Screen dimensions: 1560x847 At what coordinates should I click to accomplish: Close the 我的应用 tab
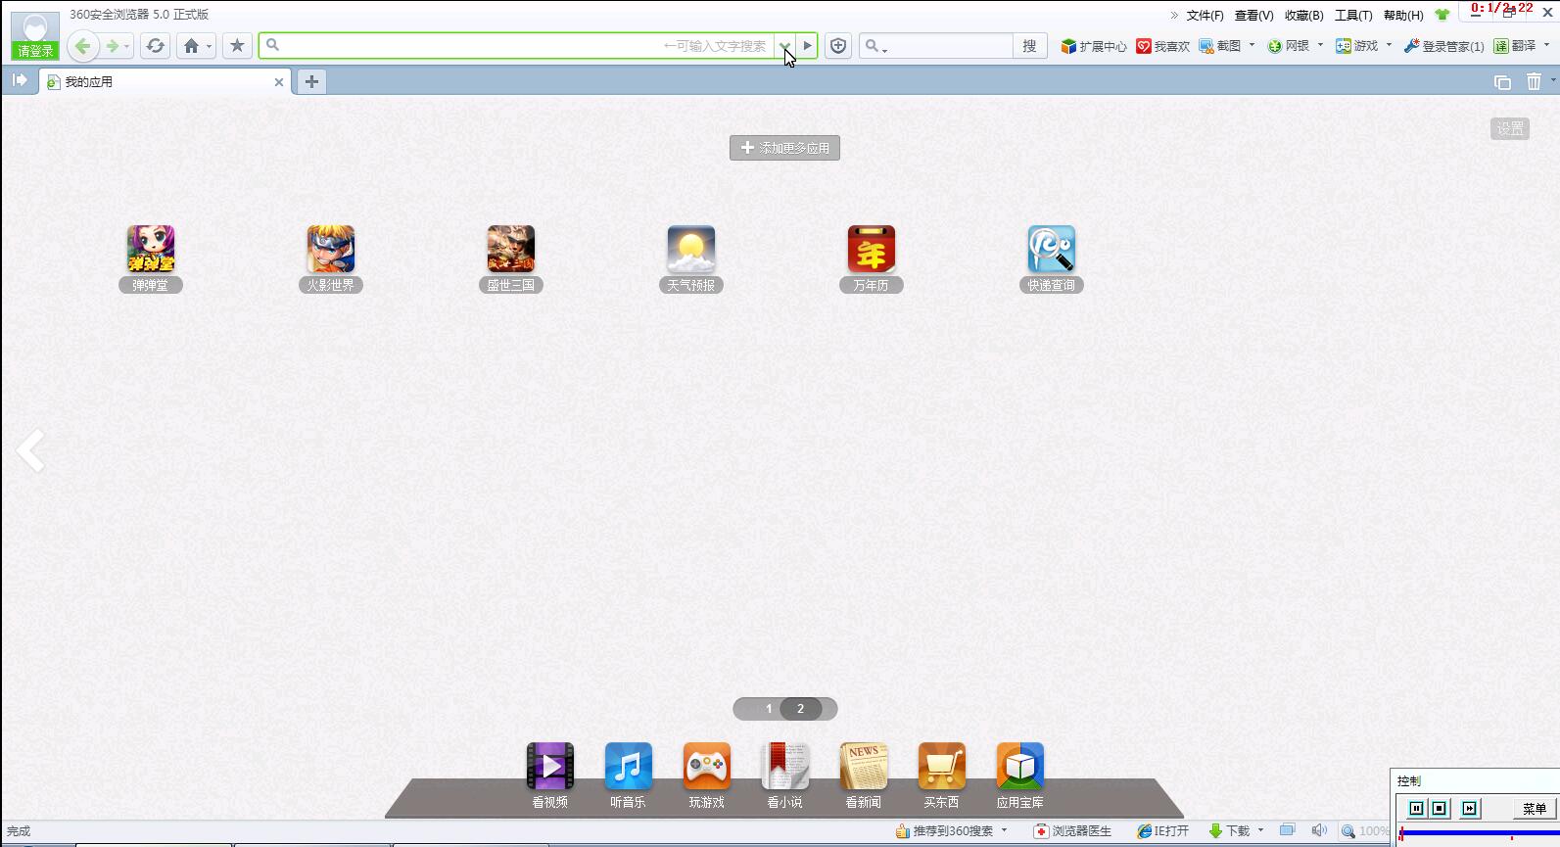pos(279,82)
